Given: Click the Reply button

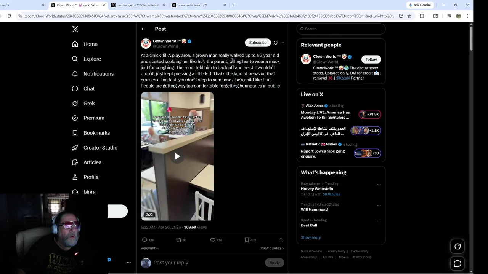Looking at the screenshot, I should point(274,263).
